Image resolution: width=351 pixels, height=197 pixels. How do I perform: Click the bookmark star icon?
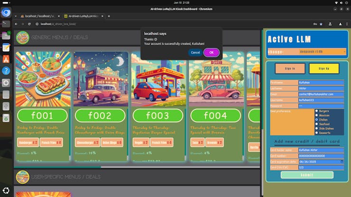[321, 24]
